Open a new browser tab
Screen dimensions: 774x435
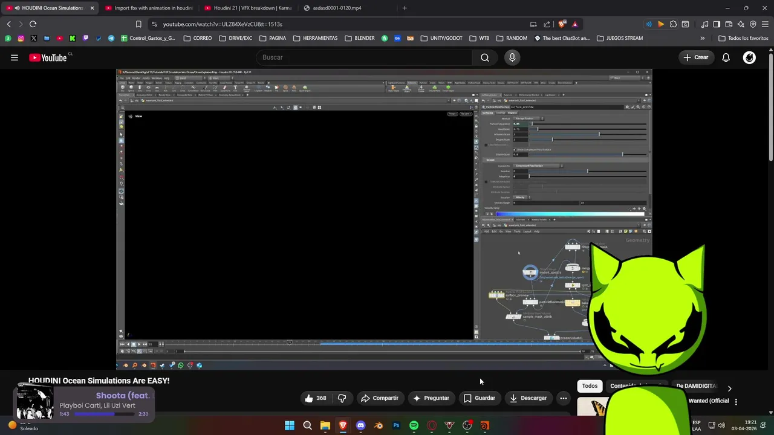click(405, 8)
